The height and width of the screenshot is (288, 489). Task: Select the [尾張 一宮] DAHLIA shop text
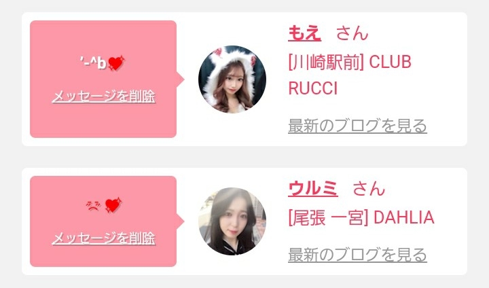coord(361,217)
